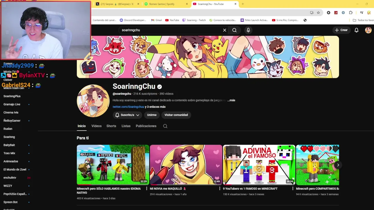Open Gmail bookmark
Image resolution: width=374 pixels, height=210 pixels.
tap(157, 20)
